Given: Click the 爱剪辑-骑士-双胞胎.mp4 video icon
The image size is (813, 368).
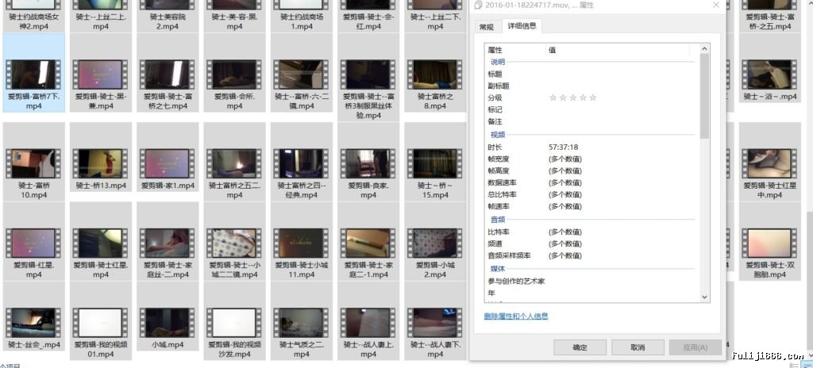Looking at the screenshot, I should (x=769, y=243).
